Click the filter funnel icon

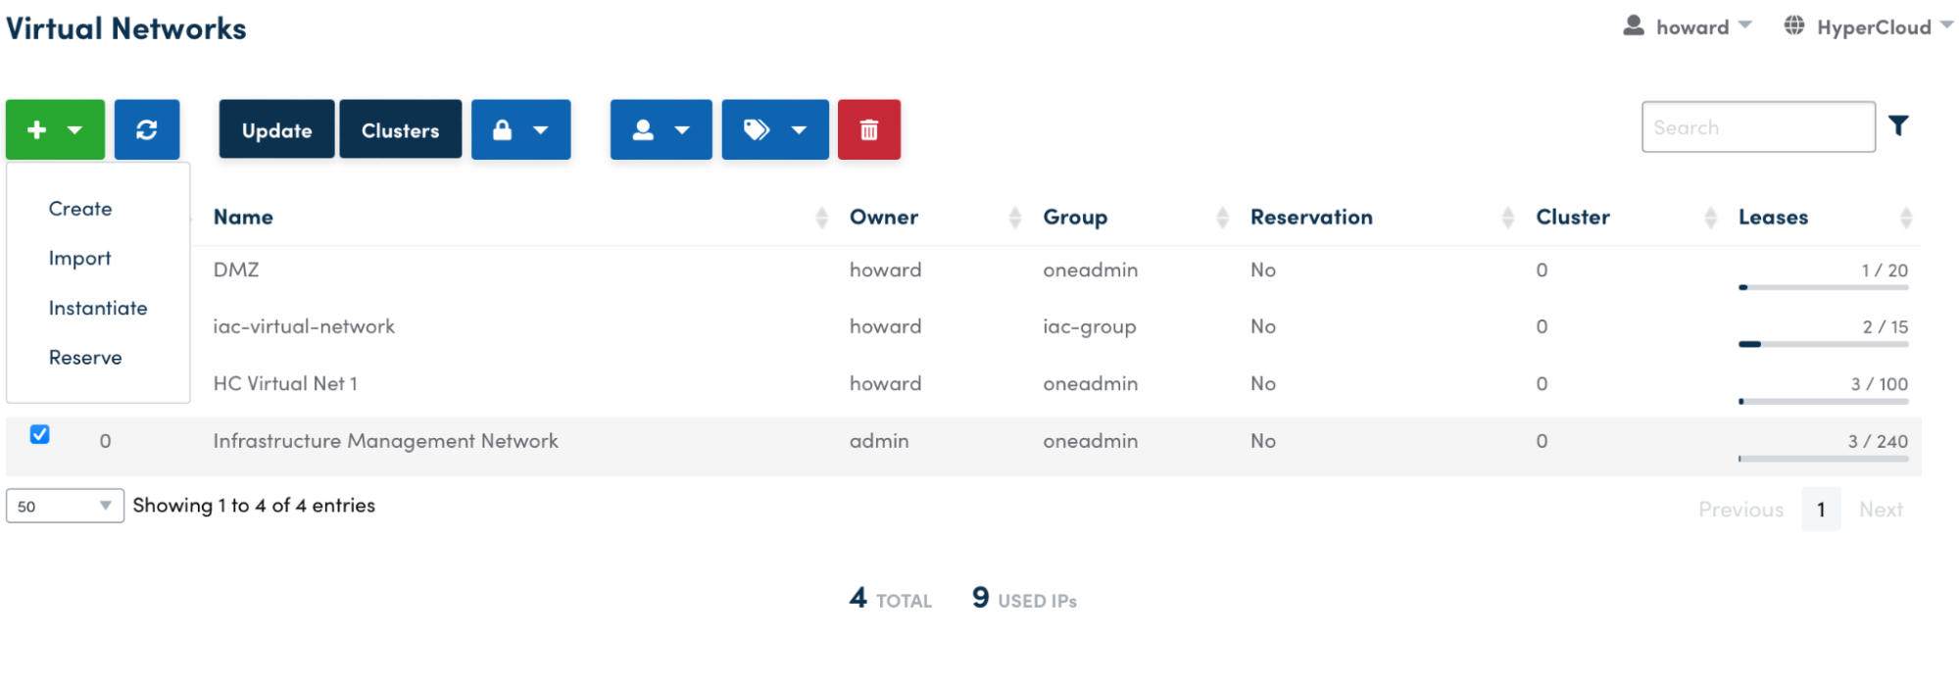point(1898,126)
